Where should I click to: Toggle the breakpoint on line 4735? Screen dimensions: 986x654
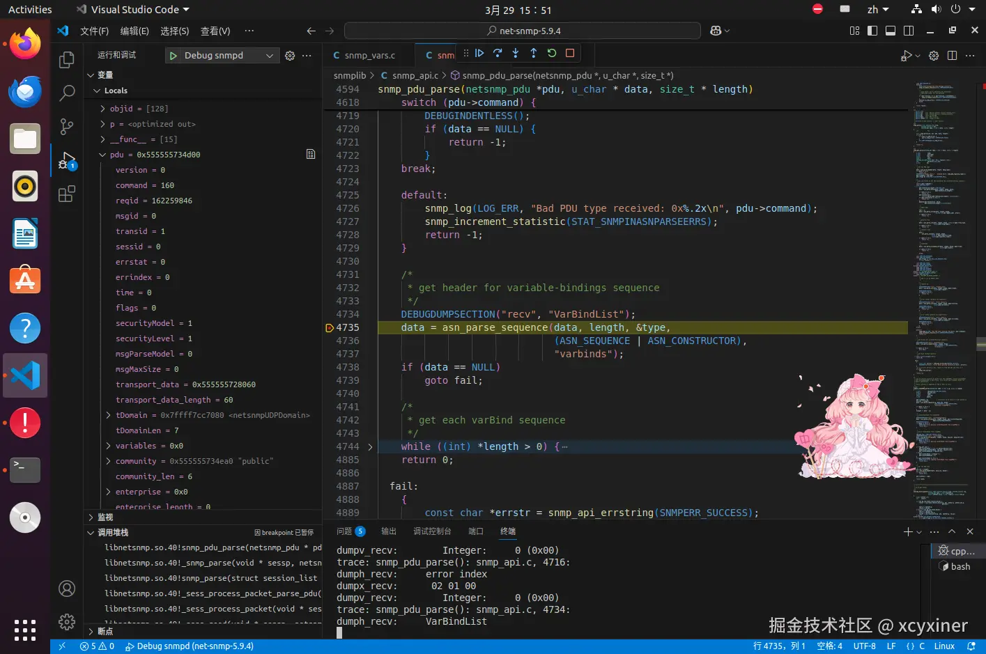pyautogui.click(x=330, y=328)
